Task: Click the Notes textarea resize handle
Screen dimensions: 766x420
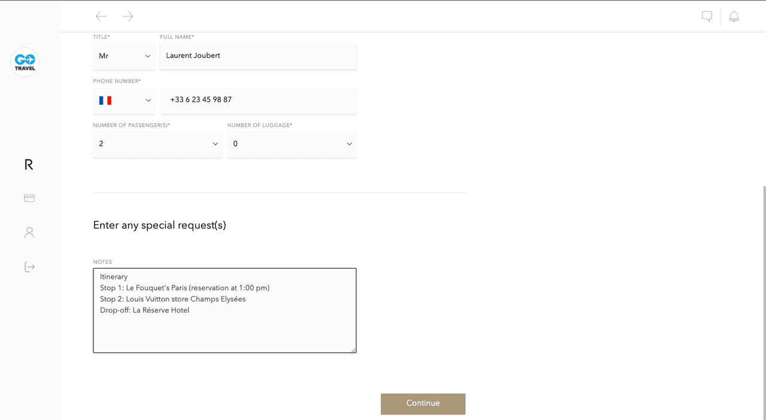Action: click(353, 350)
